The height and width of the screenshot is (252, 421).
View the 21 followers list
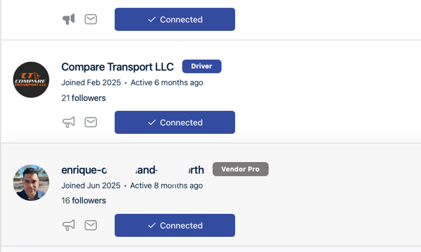pos(83,98)
